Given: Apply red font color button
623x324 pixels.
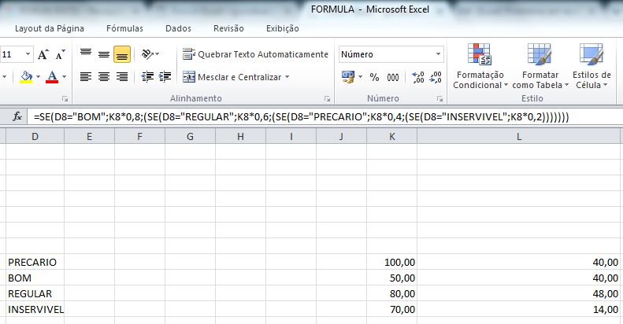Looking at the screenshot, I should (x=52, y=76).
